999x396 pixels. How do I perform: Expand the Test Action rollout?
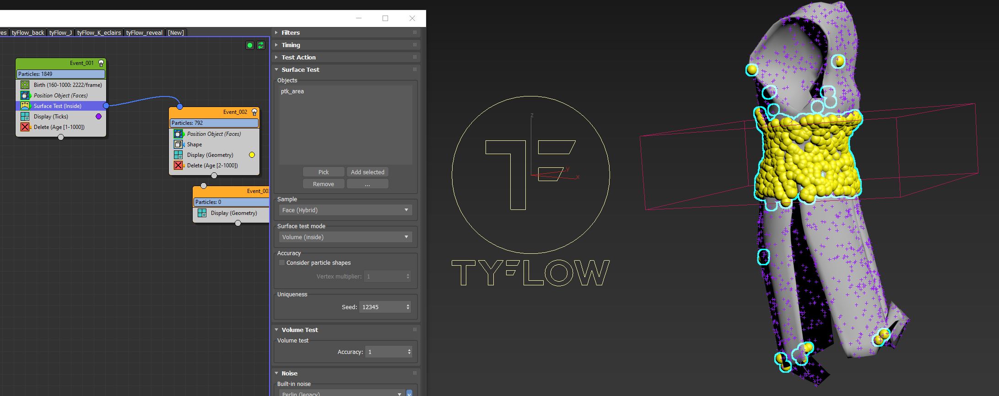(276, 57)
